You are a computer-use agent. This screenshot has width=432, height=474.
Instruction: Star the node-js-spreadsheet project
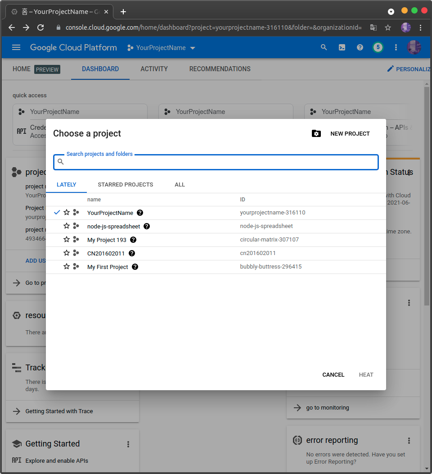point(67,226)
